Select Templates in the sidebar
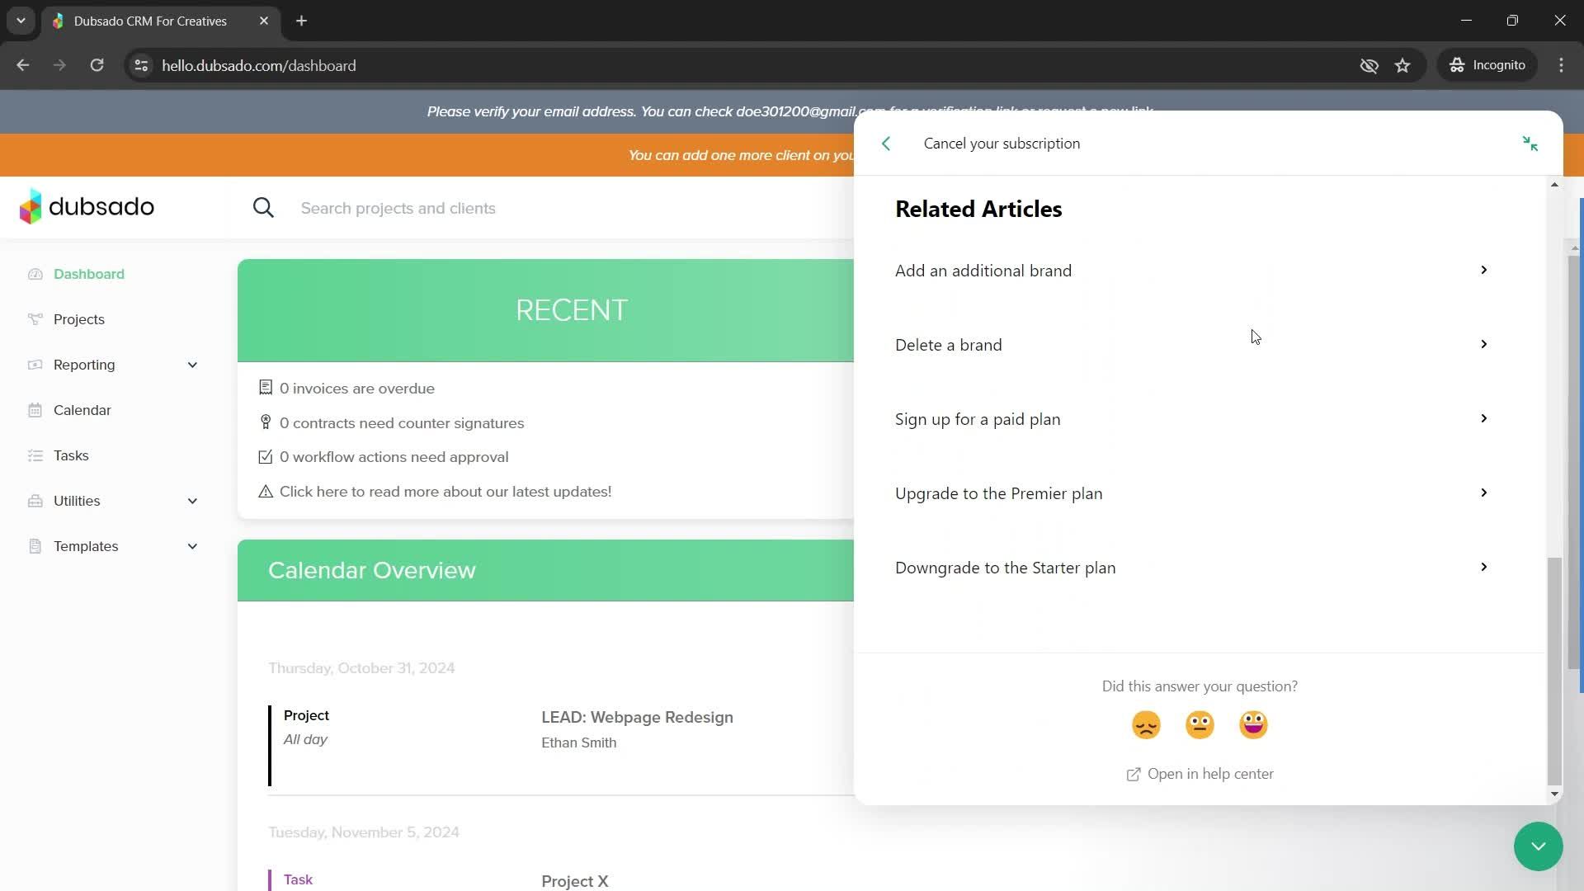Screen dimensions: 1584x891 [x=86, y=546]
